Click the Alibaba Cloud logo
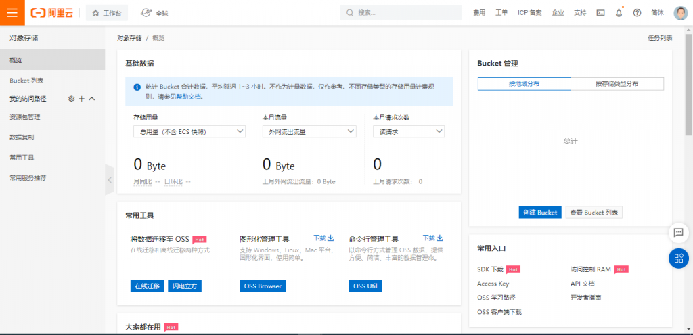Screen dimensions: 693x335 [x=52, y=13]
